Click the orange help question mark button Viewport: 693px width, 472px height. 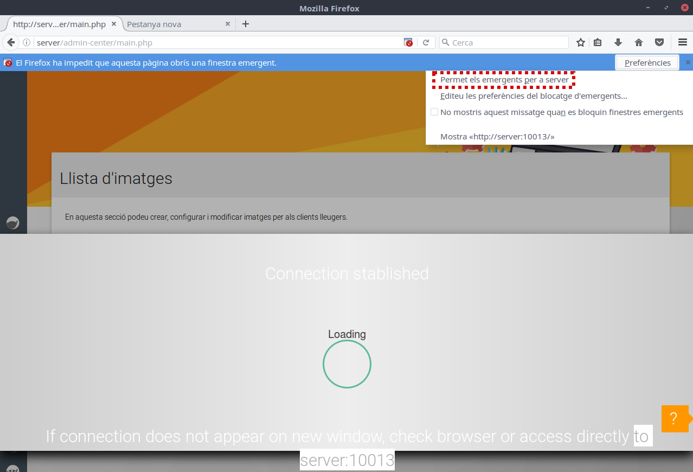(673, 419)
